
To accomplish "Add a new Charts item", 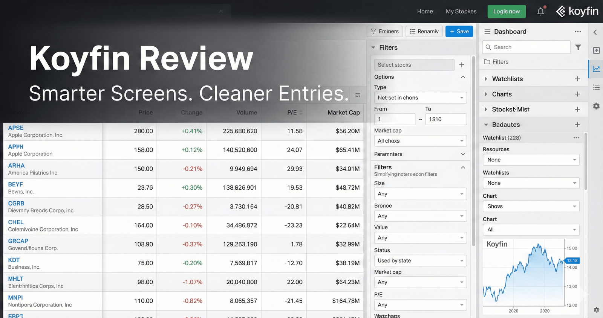I will pos(577,94).
